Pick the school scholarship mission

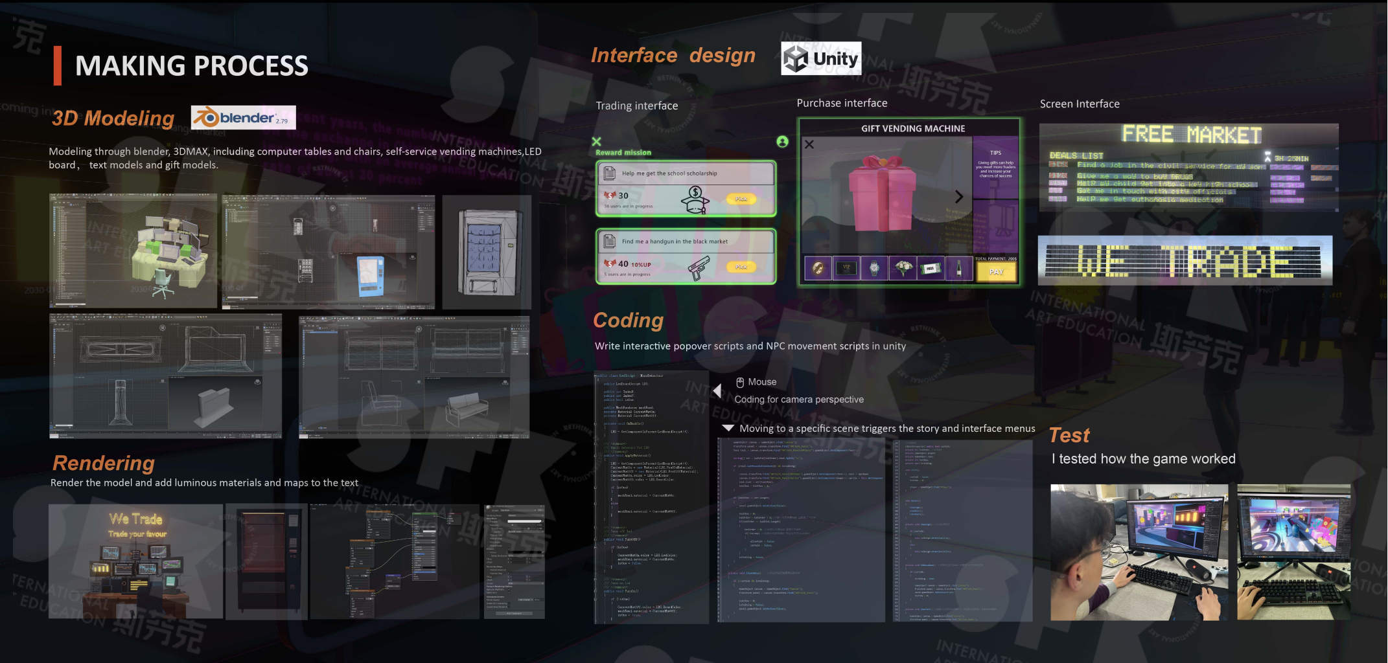click(x=741, y=199)
